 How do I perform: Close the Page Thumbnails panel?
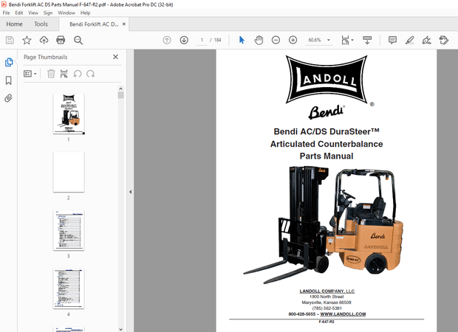pyautogui.click(x=115, y=57)
